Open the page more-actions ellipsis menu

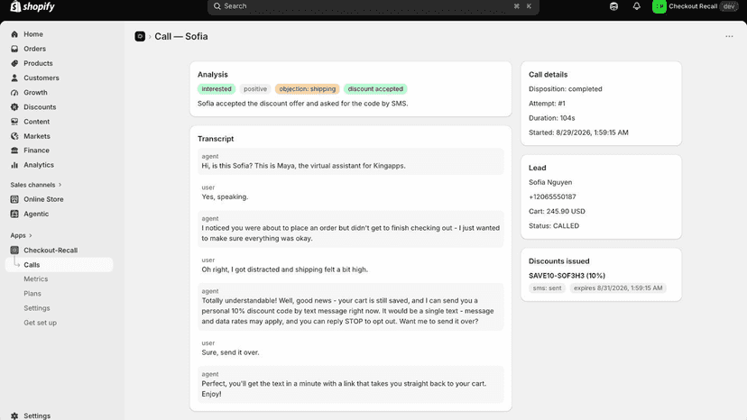pyautogui.click(x=729, y=36)
